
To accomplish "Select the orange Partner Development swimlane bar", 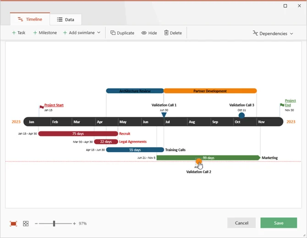I will pyautogui.click(x=210, y=91).
